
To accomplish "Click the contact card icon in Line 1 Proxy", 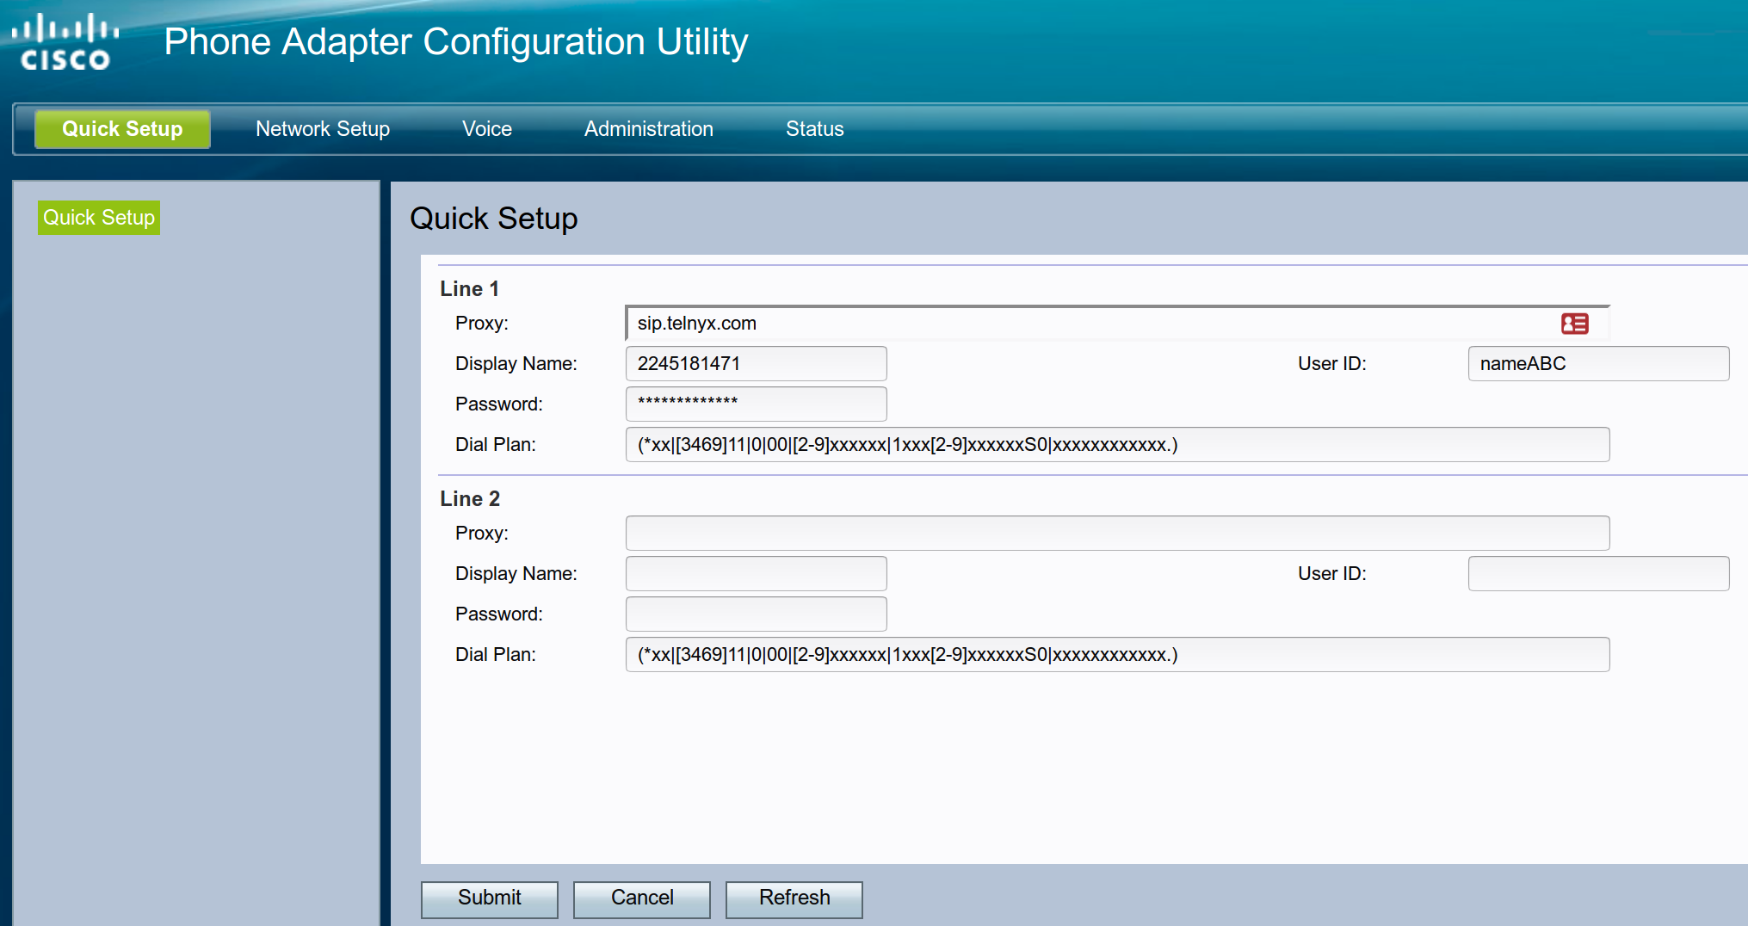I will (x=1574, y=324).
